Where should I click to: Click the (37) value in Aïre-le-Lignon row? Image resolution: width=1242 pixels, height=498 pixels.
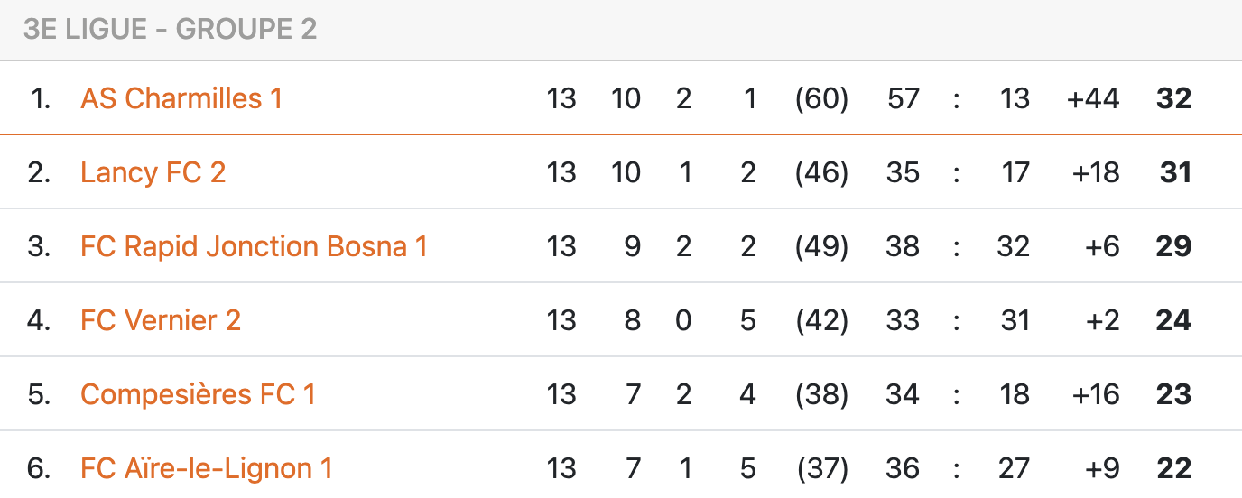point(821,468)
